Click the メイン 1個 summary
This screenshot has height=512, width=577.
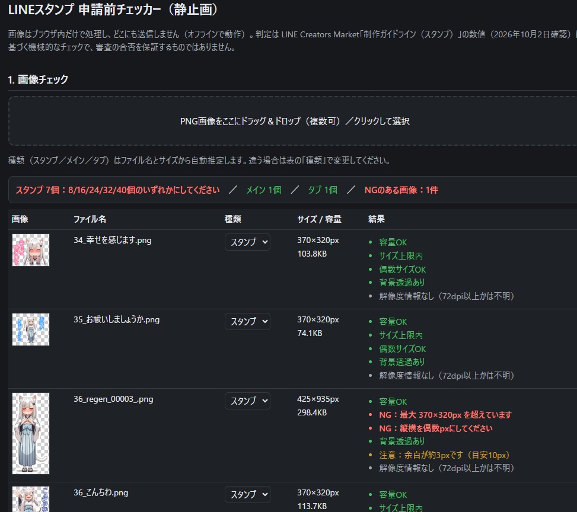tap(263, 190)
